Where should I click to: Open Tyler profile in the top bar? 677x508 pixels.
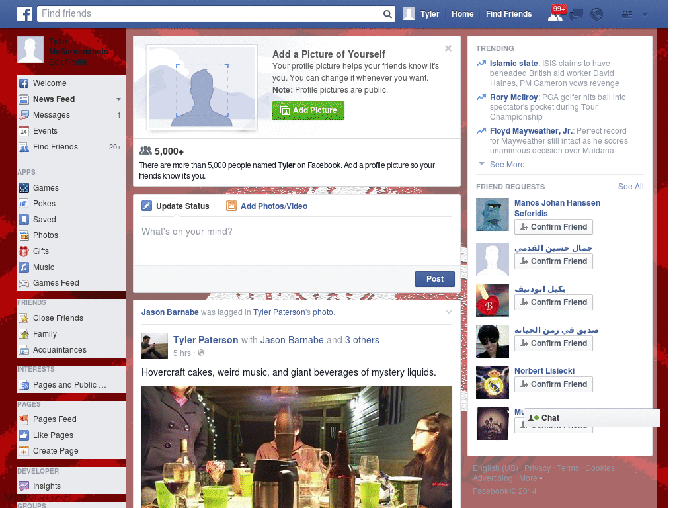[x=421, y=14]
